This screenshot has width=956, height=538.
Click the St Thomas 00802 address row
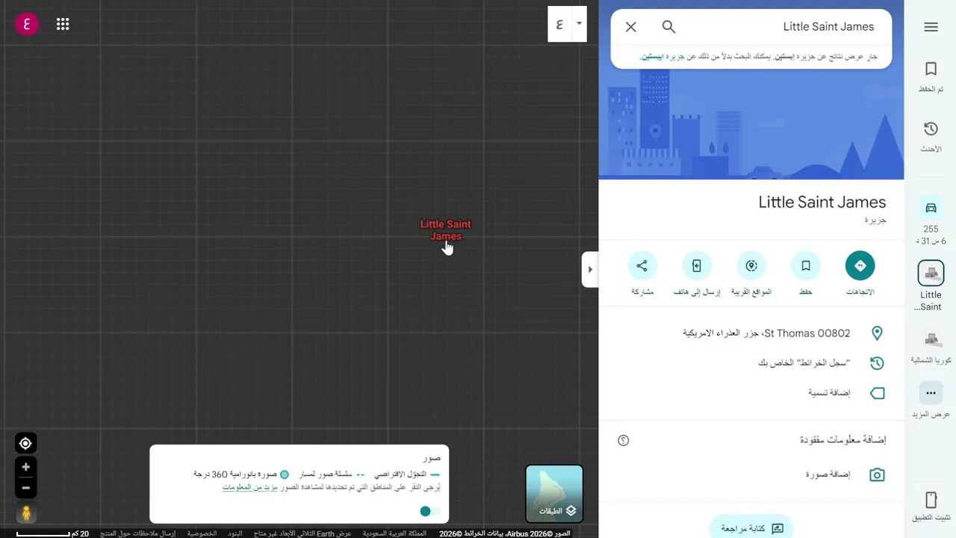751,333
